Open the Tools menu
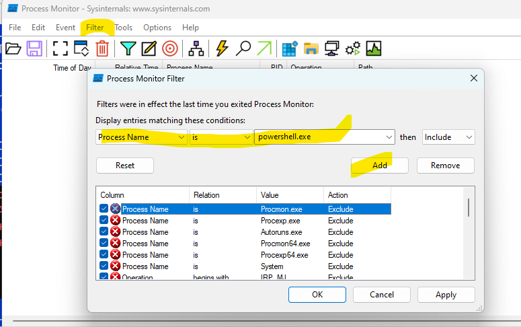This screenshot has width=521, height=327. tap(124, 28)
